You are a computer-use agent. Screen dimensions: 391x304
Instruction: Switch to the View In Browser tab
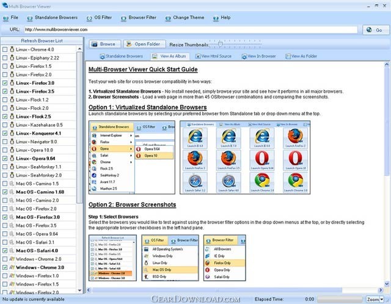(x=259, y=56)
